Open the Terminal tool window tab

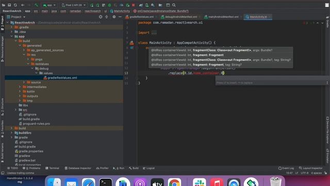tap(52, 168)
